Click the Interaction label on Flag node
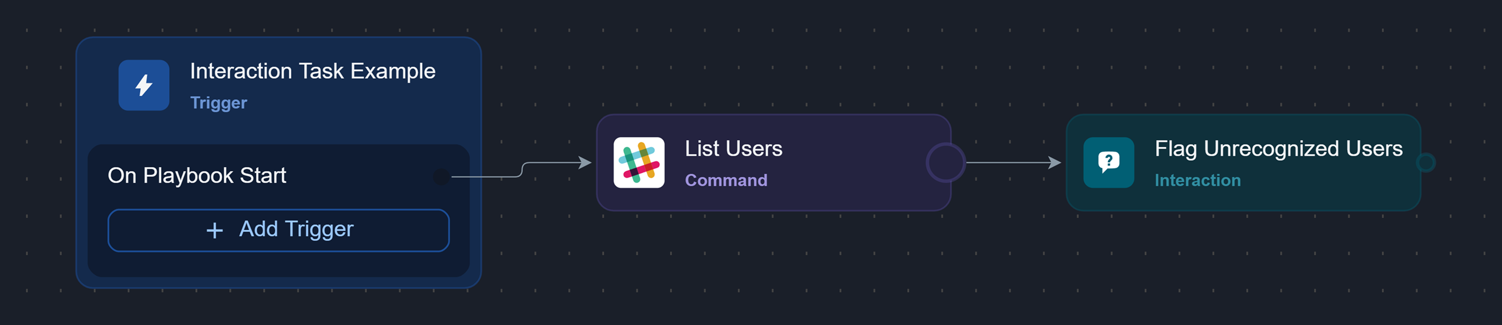 click(x=1198, y=180)
